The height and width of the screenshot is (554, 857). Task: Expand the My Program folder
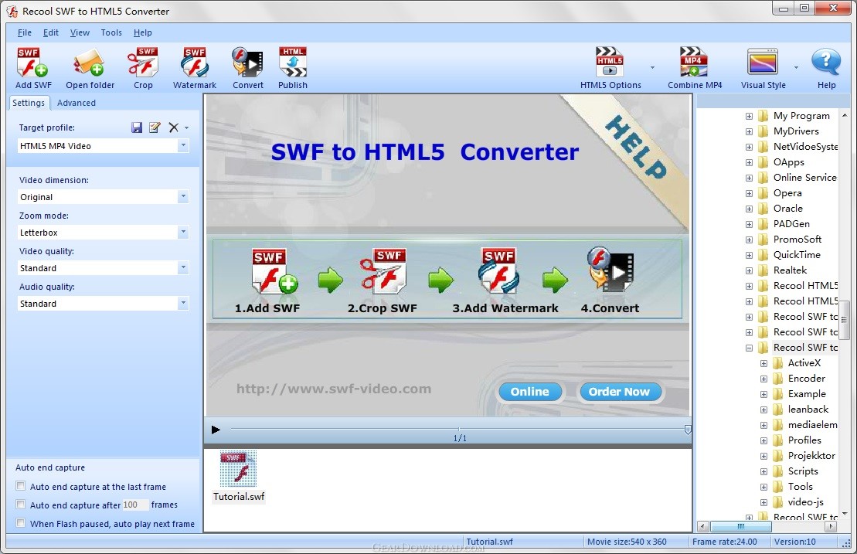pyautogui.click(x=749, y=116)
